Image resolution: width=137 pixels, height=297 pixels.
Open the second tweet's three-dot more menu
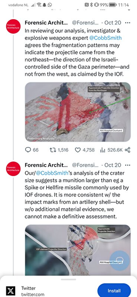pyautogui.click(x=128, y=165)
